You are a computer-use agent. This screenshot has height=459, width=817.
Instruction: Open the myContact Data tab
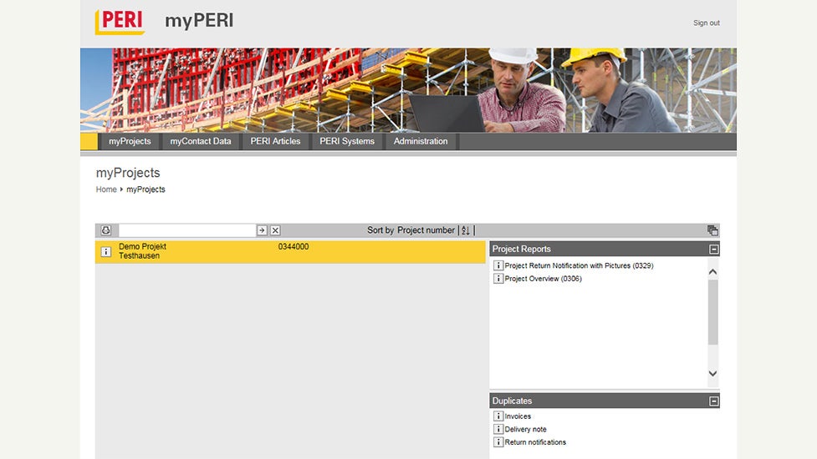[x=201, y=142]
